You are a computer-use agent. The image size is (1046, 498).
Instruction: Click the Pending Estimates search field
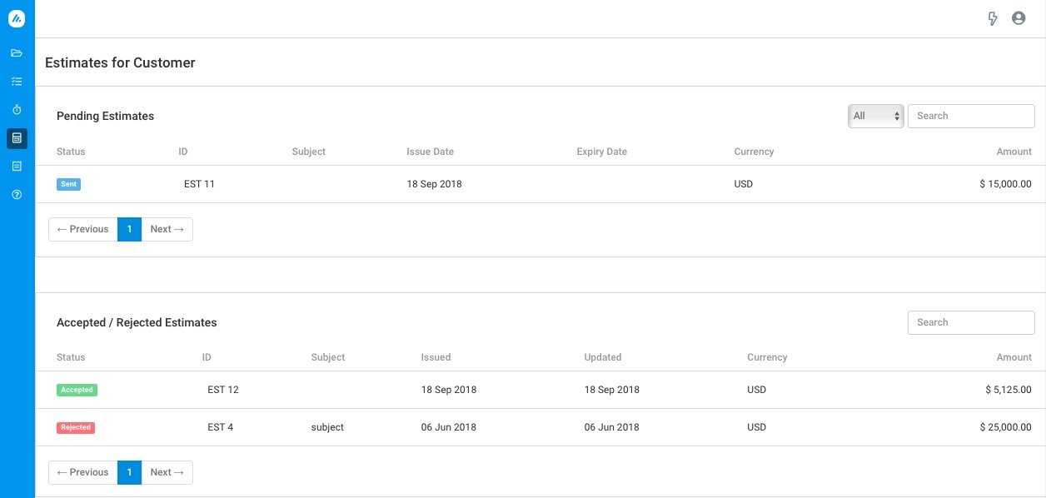(971, 116)
